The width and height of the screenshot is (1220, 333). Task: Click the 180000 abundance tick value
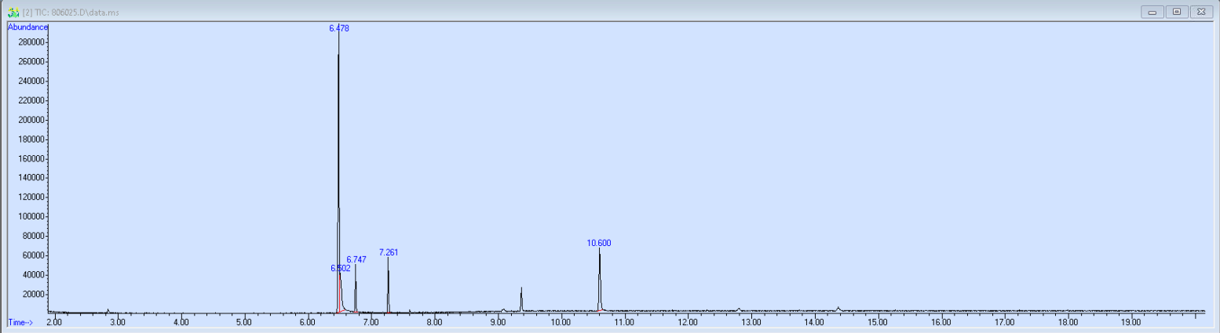(30, 139)
